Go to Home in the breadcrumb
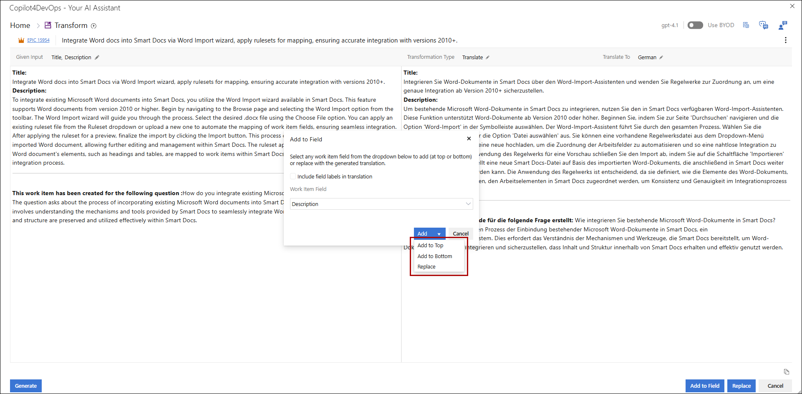Viewport: 802px width, 394px height. [20, 25]
